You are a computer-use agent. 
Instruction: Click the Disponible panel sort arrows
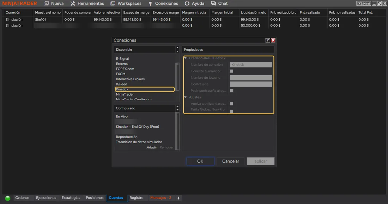[x=177, y=50]
